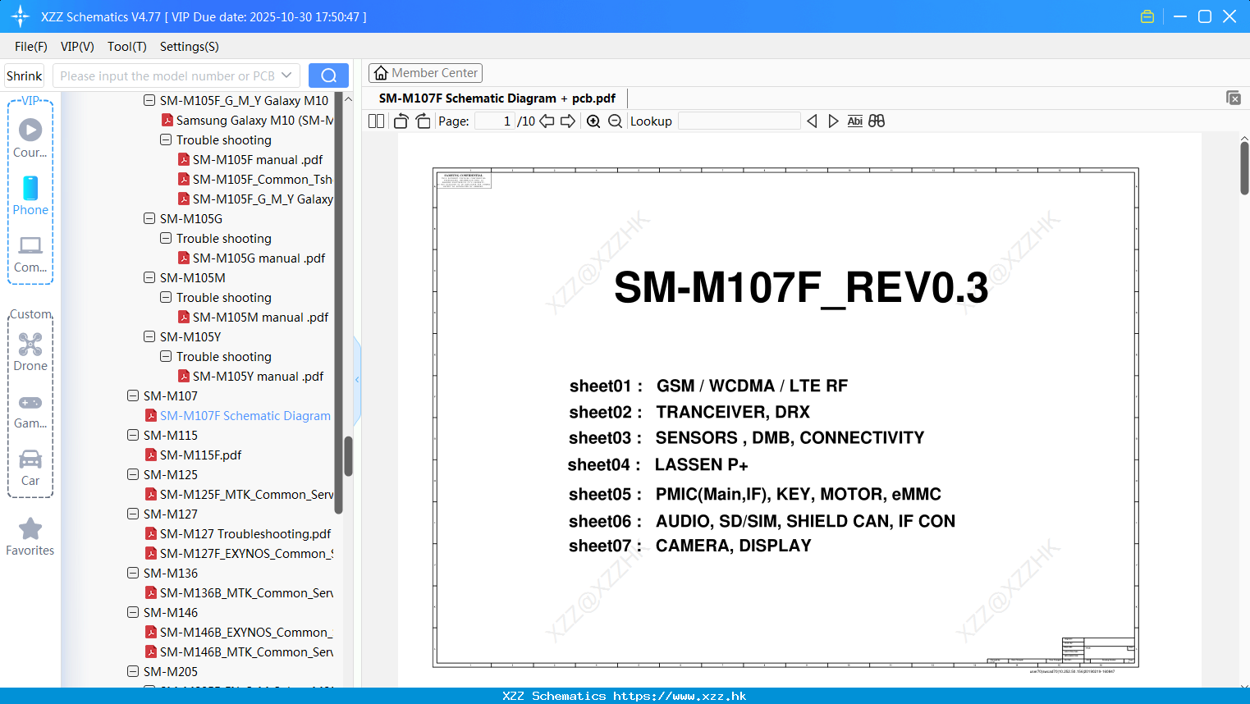Click the page number field
1250x704 pixels.
tap(494, 121)
